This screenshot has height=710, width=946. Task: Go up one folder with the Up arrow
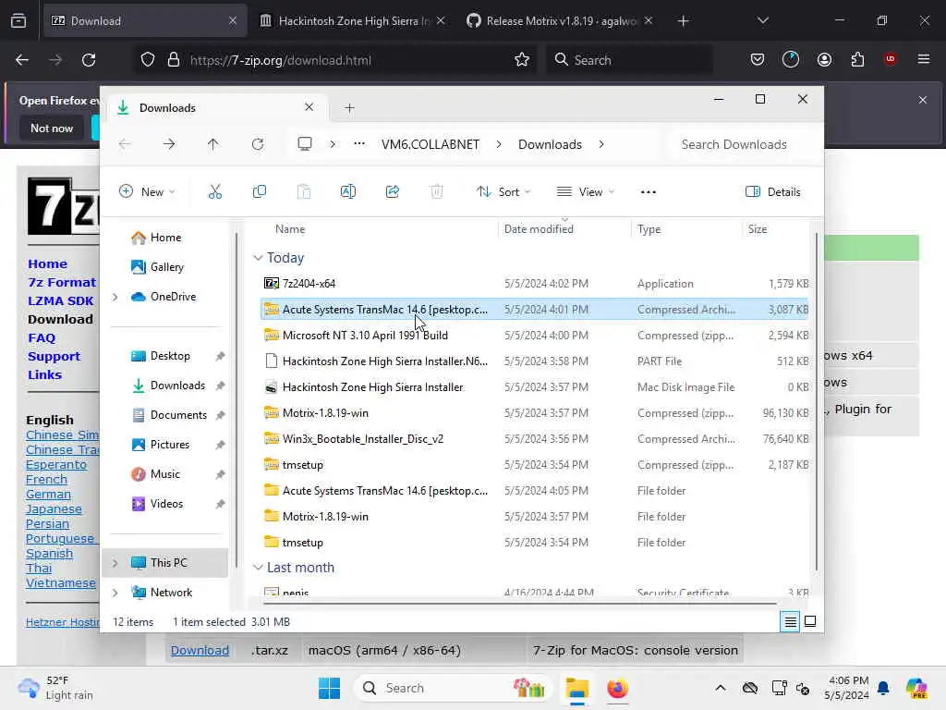point(213,144)
